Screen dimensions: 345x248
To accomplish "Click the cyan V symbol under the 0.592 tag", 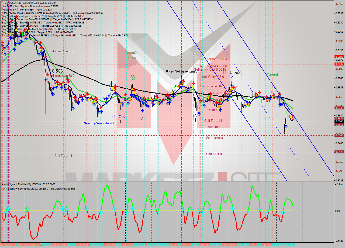I will [232, 77].
